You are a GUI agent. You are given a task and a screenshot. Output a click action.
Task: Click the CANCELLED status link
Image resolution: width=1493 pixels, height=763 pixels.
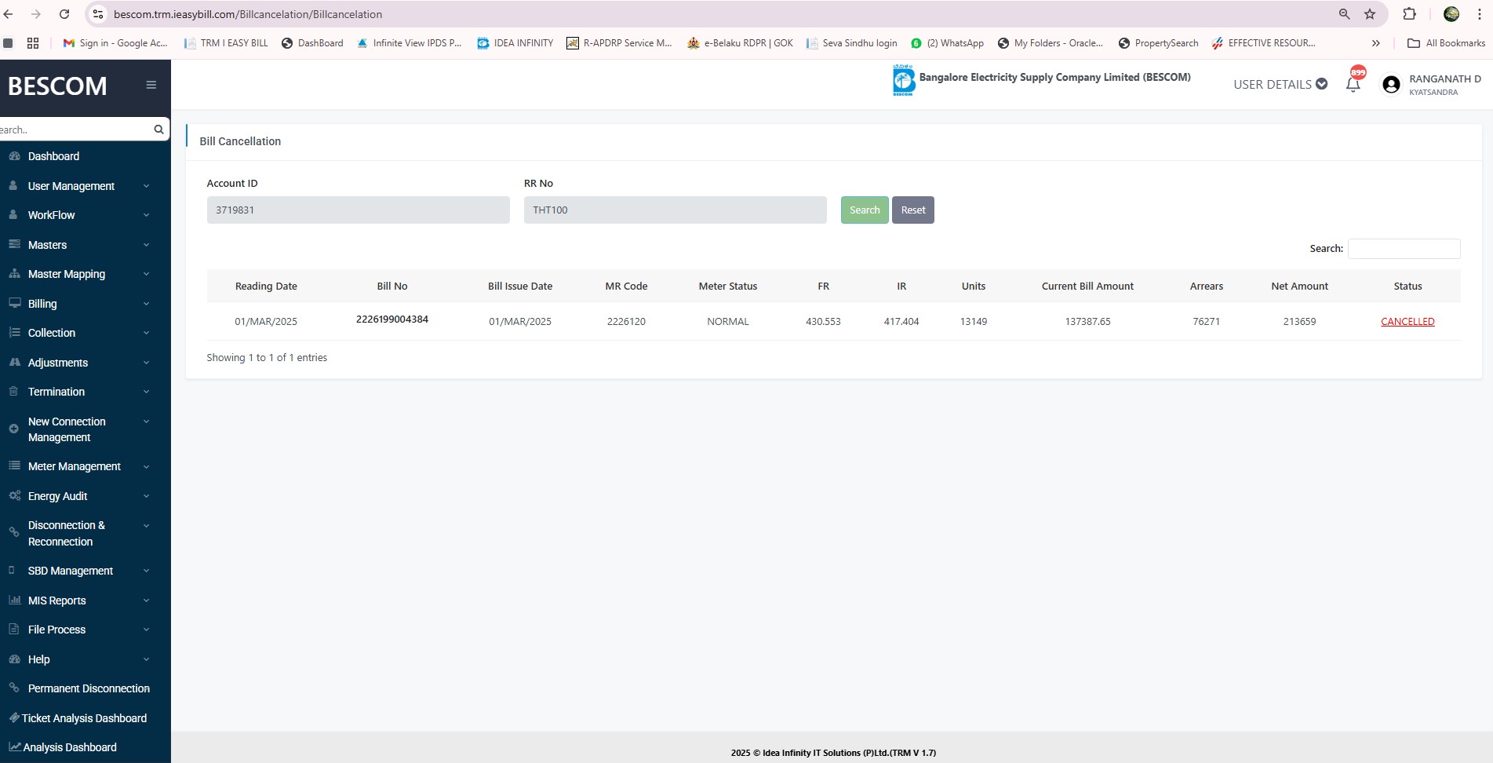[x=1407, y=321]
